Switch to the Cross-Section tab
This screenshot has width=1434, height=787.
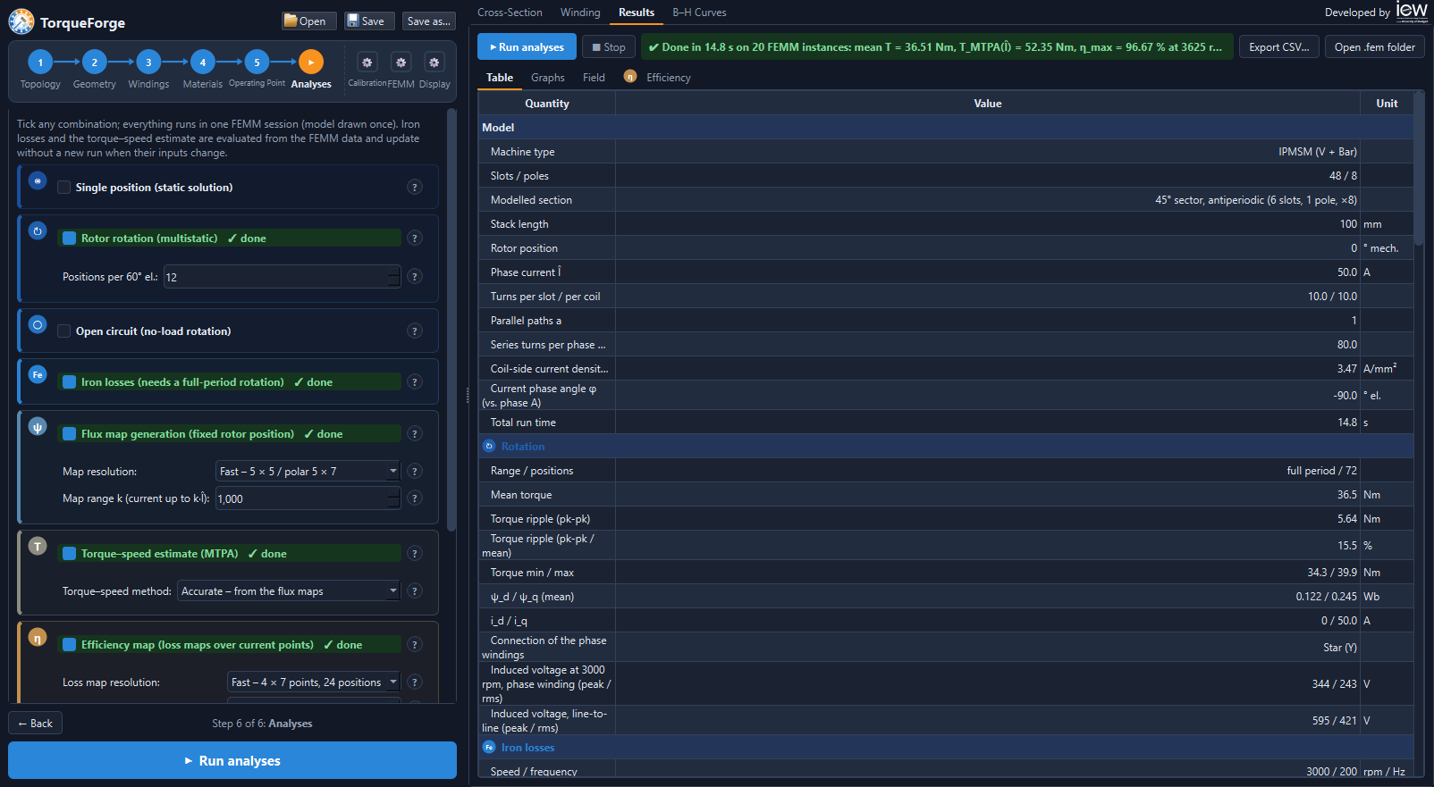510,13
